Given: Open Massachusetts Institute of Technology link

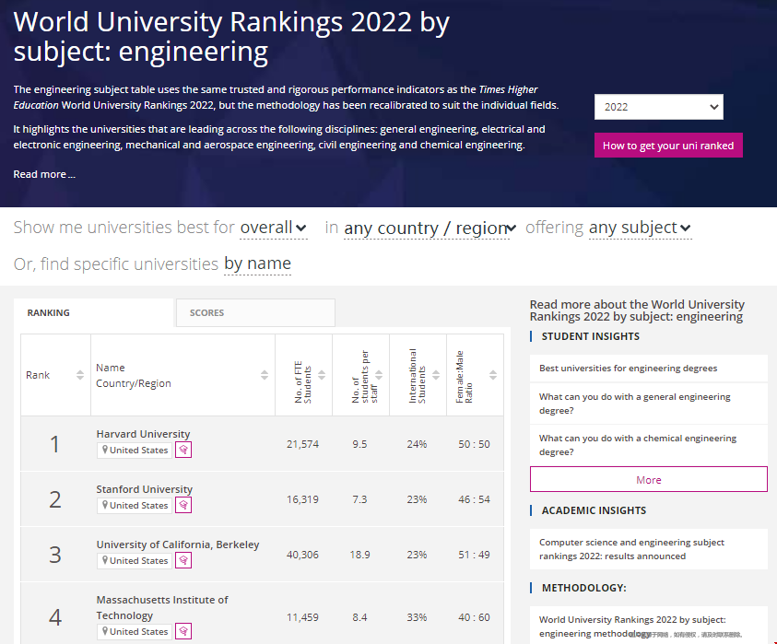Looking at the screenshot, I should click(162, 607).
